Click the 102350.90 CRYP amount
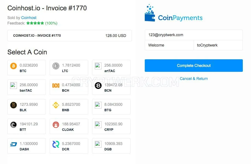 point(113,124)
